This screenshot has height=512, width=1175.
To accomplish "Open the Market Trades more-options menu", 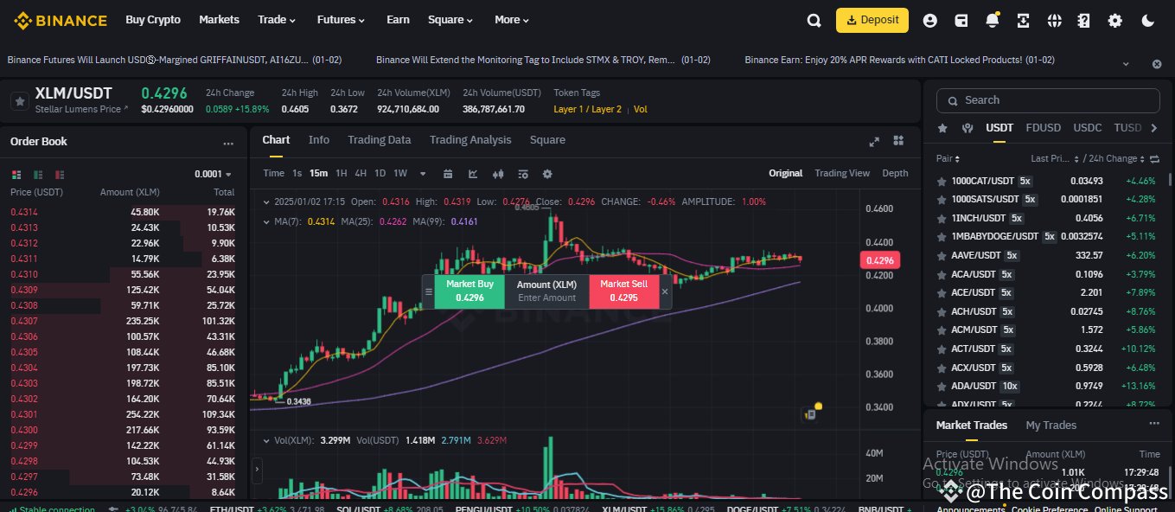I will tap(1153, 424).
